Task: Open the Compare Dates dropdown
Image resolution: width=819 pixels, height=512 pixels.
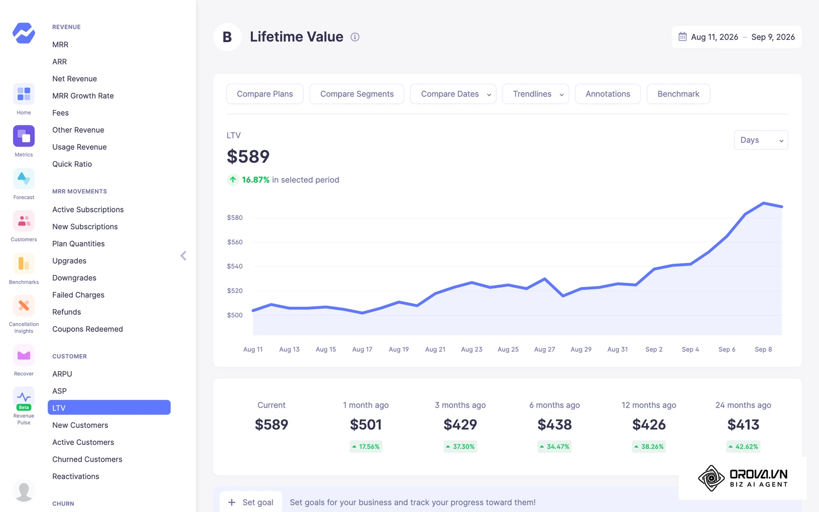Action: point(453,94)
